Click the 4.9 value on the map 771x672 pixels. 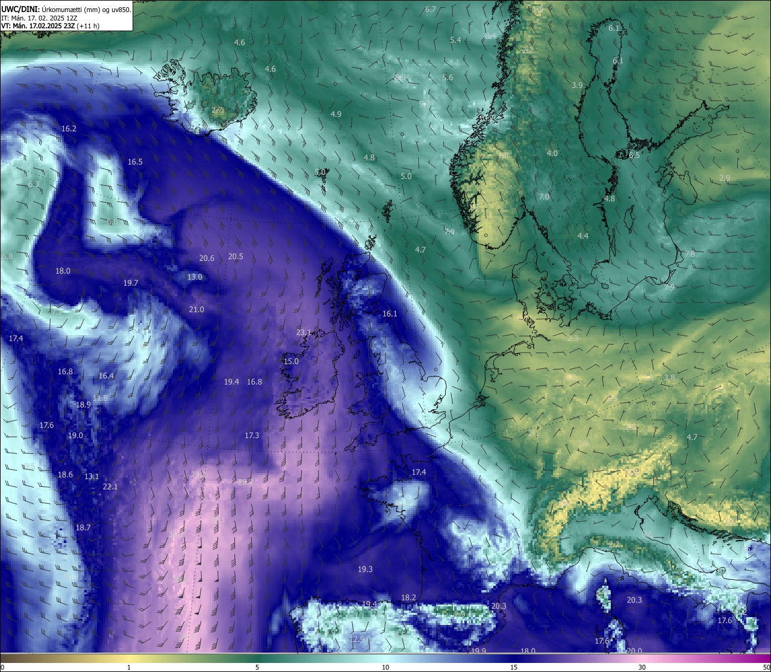336,114
